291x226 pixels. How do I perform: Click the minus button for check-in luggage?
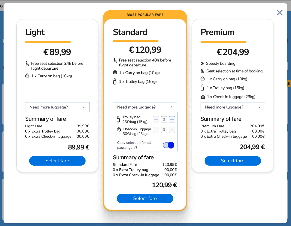156,130
